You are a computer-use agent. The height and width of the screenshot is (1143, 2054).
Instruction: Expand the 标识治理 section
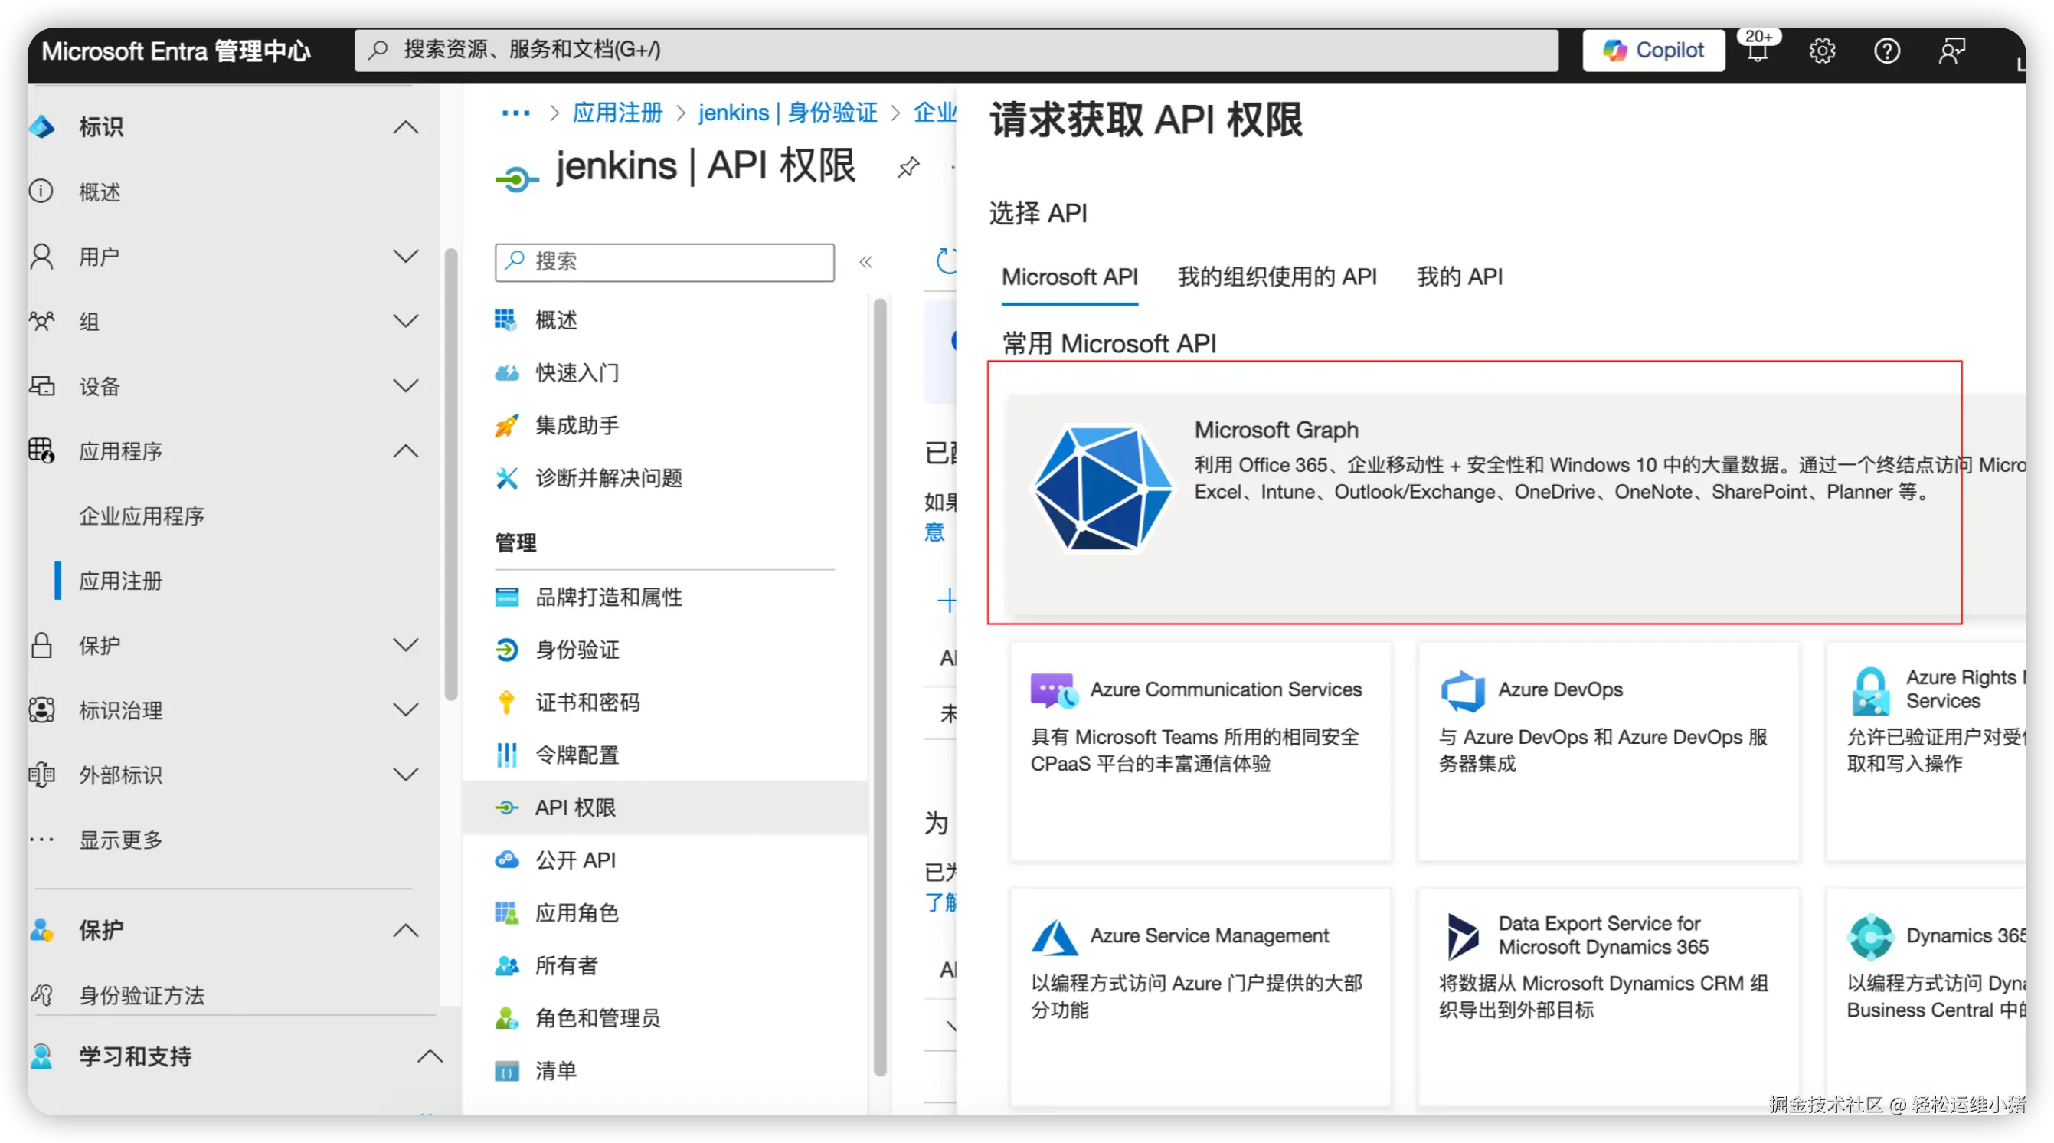(406, 710)
